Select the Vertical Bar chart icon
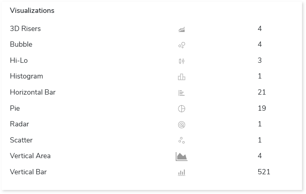 (x=181, y=173)
